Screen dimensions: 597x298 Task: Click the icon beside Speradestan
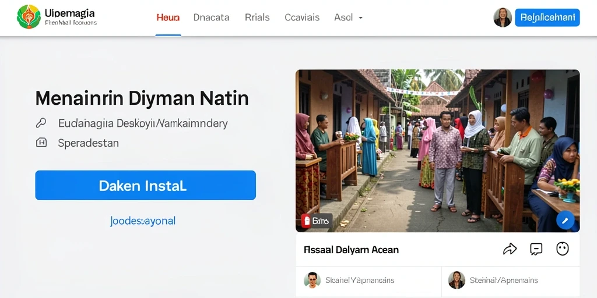click(x=41, y=143)
